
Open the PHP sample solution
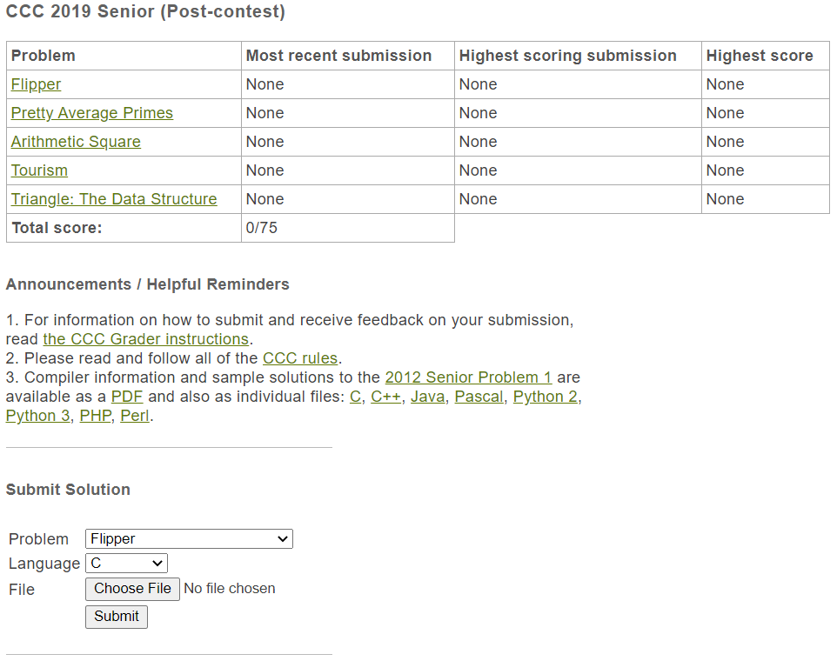(95, 416)
